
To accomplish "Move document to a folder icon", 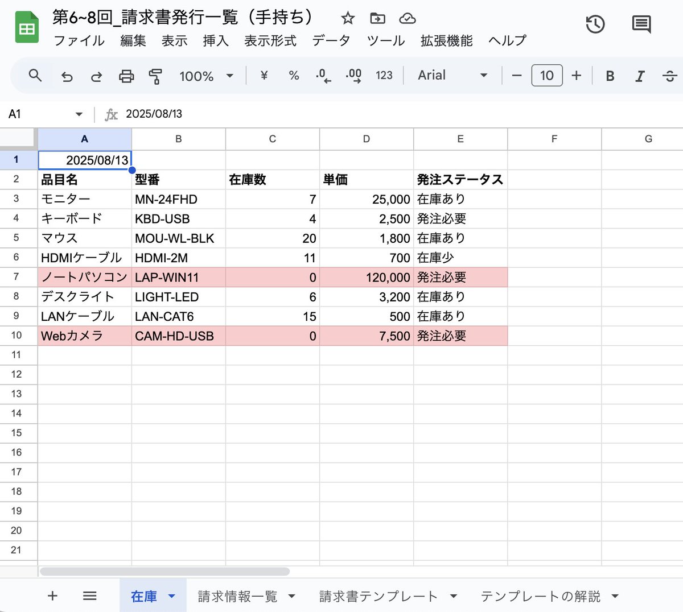I will pyautogui.click(x=377, y=18).
